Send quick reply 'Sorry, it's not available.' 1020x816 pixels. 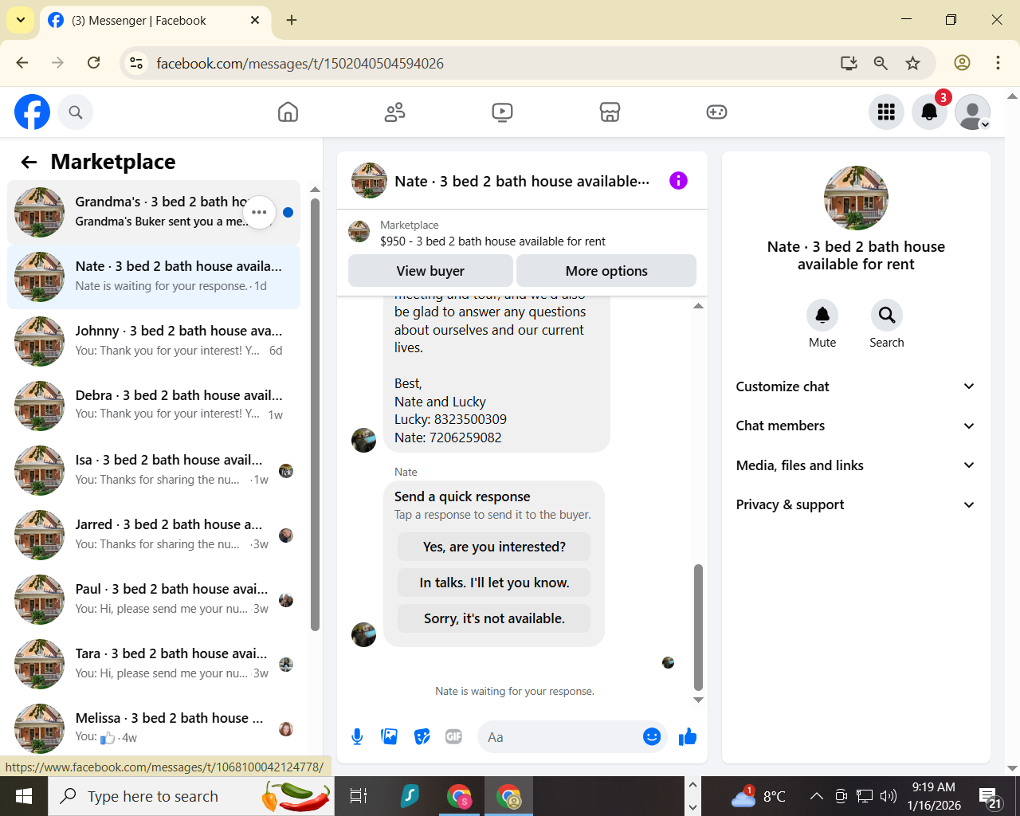point(494,618)
